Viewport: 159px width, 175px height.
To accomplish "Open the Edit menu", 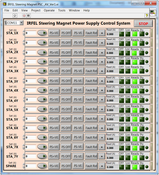I will point(15,10).
